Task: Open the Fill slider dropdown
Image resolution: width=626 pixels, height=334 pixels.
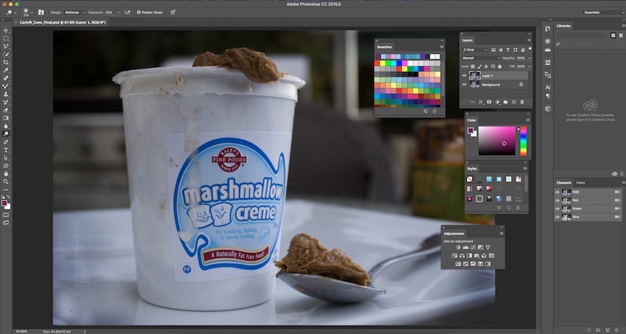Action: pos(530,66)
